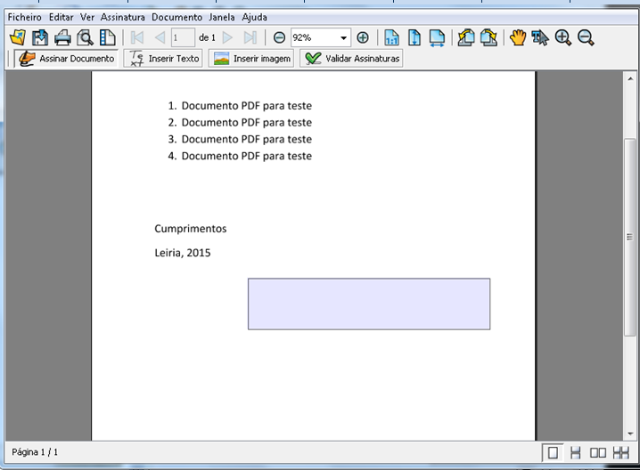Open the Documento menu
The image size is (640, 470).
(x=176, y=17)
